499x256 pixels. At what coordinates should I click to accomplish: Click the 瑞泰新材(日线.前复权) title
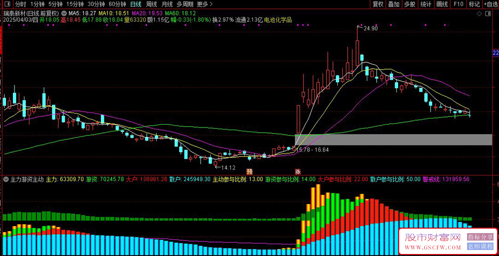tap(31, 13)
